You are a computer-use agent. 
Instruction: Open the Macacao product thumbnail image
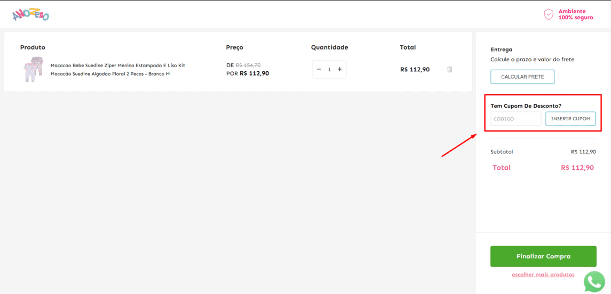coord(33,69)
